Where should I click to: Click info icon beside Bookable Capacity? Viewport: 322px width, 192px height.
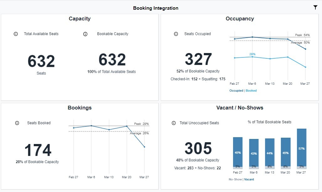pos(85,34)
